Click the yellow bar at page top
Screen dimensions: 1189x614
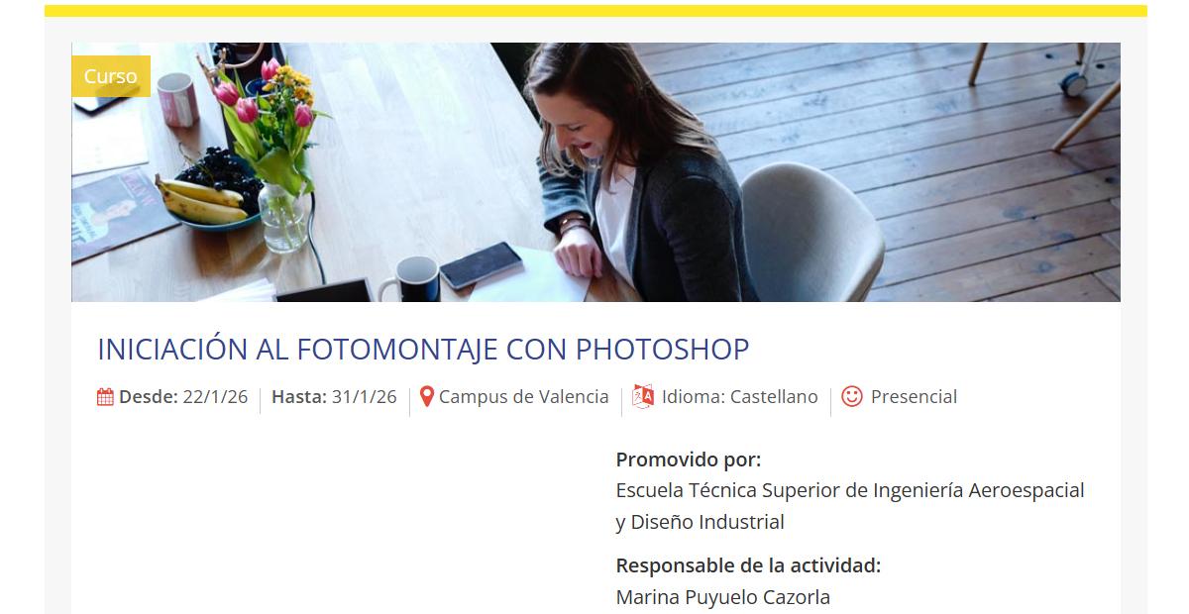[595, 11]
